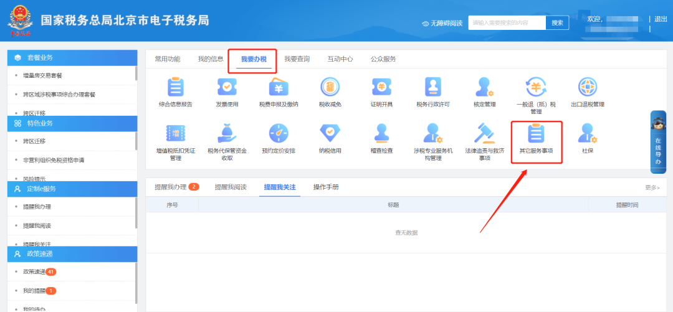Viewport: 673px width, 312px height.
Task: Open the 操作手册 tab
Action: [x=326, y=187]
